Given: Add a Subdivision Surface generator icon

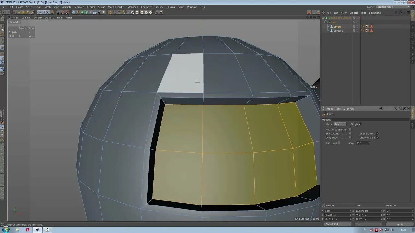Looking at the screenshot, I should tap(82, 12).
